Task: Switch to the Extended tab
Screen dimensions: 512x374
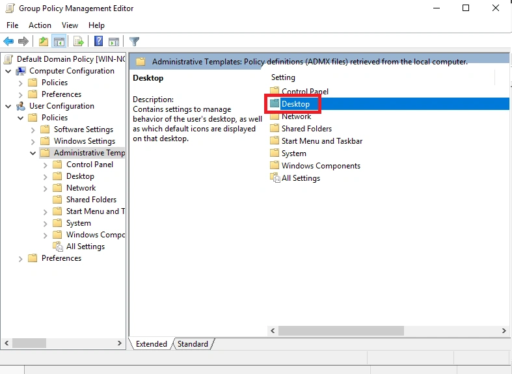Action: [151, 344]
